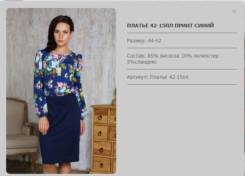
Task: Click the empty gray area below Артикул
Action: click(x=182, y=129)
